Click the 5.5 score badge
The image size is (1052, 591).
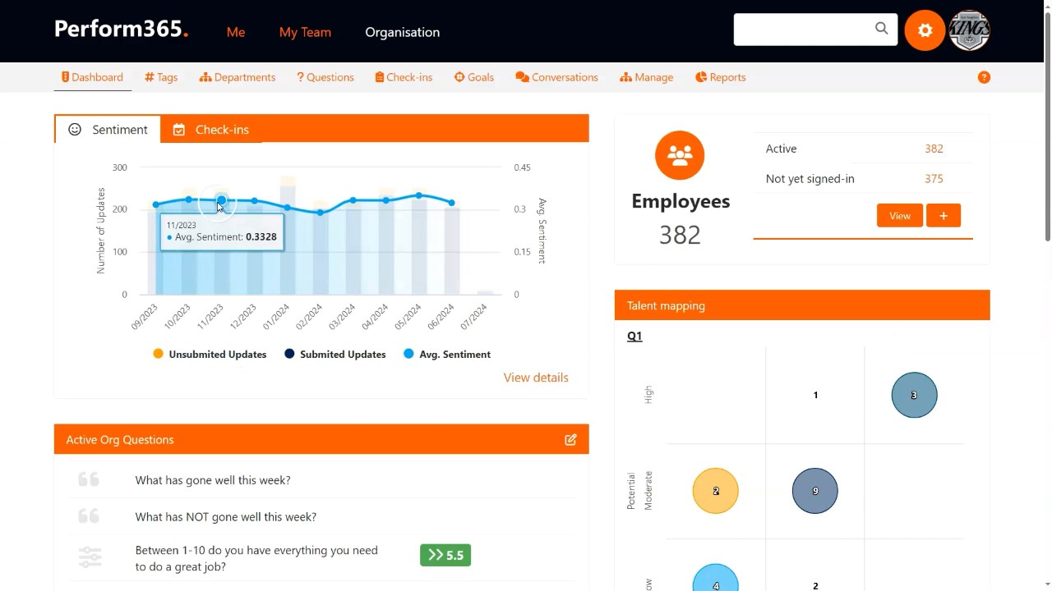pos(445,555)
